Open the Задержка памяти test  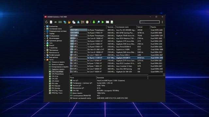pyautogui.click(x=58, y=69)
